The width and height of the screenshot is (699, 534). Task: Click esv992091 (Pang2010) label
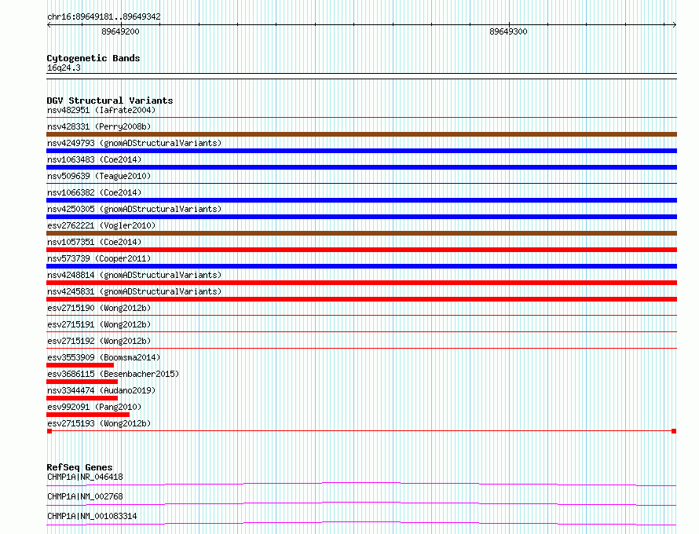(94, 407)
